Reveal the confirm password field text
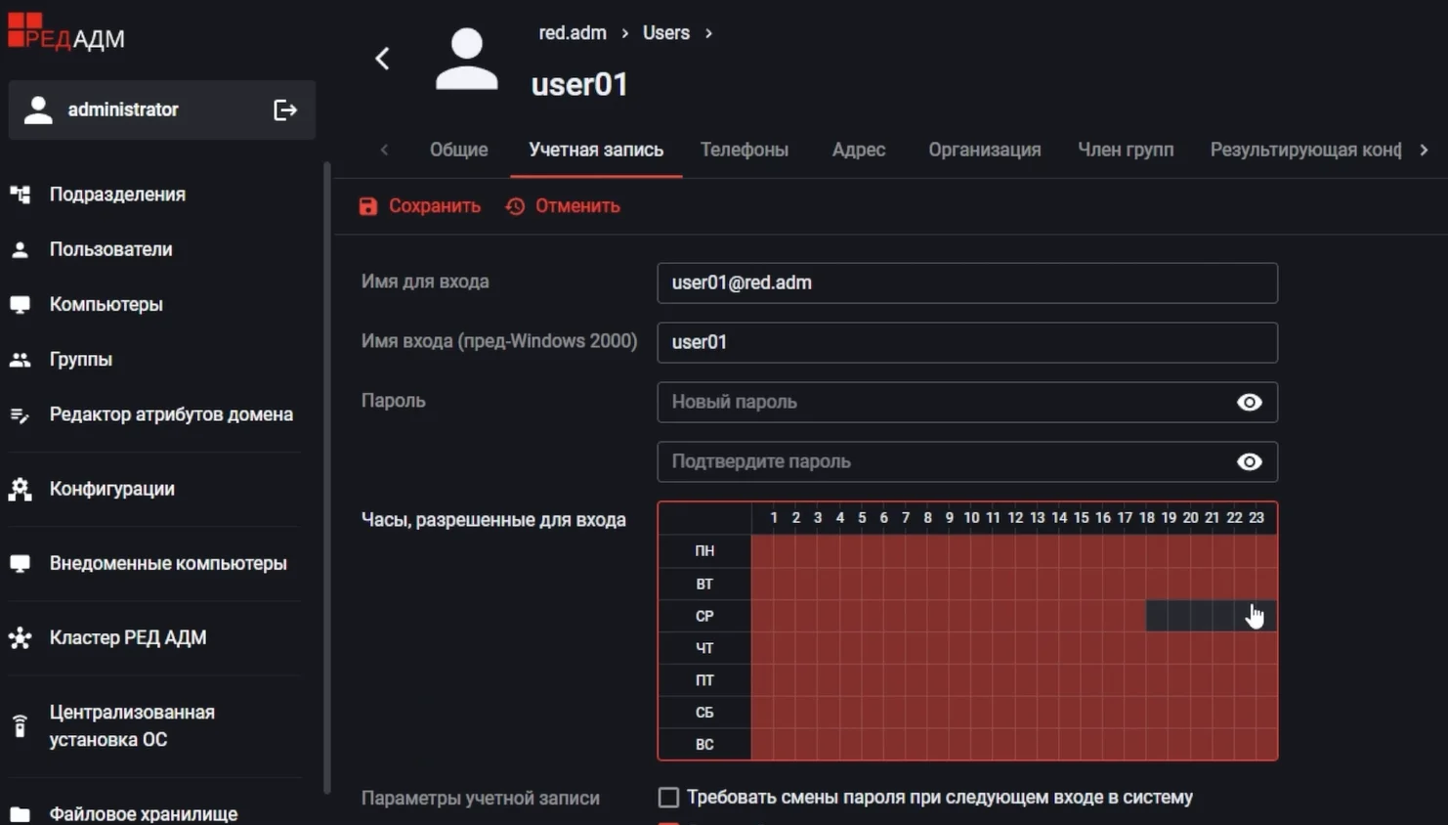The height and width of the screenshot is (825, 1448). tap(1249, 462)
